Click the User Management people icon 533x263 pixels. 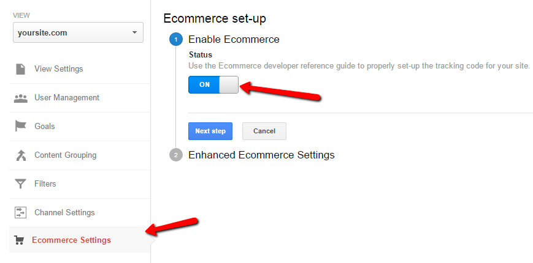point(20,98)
